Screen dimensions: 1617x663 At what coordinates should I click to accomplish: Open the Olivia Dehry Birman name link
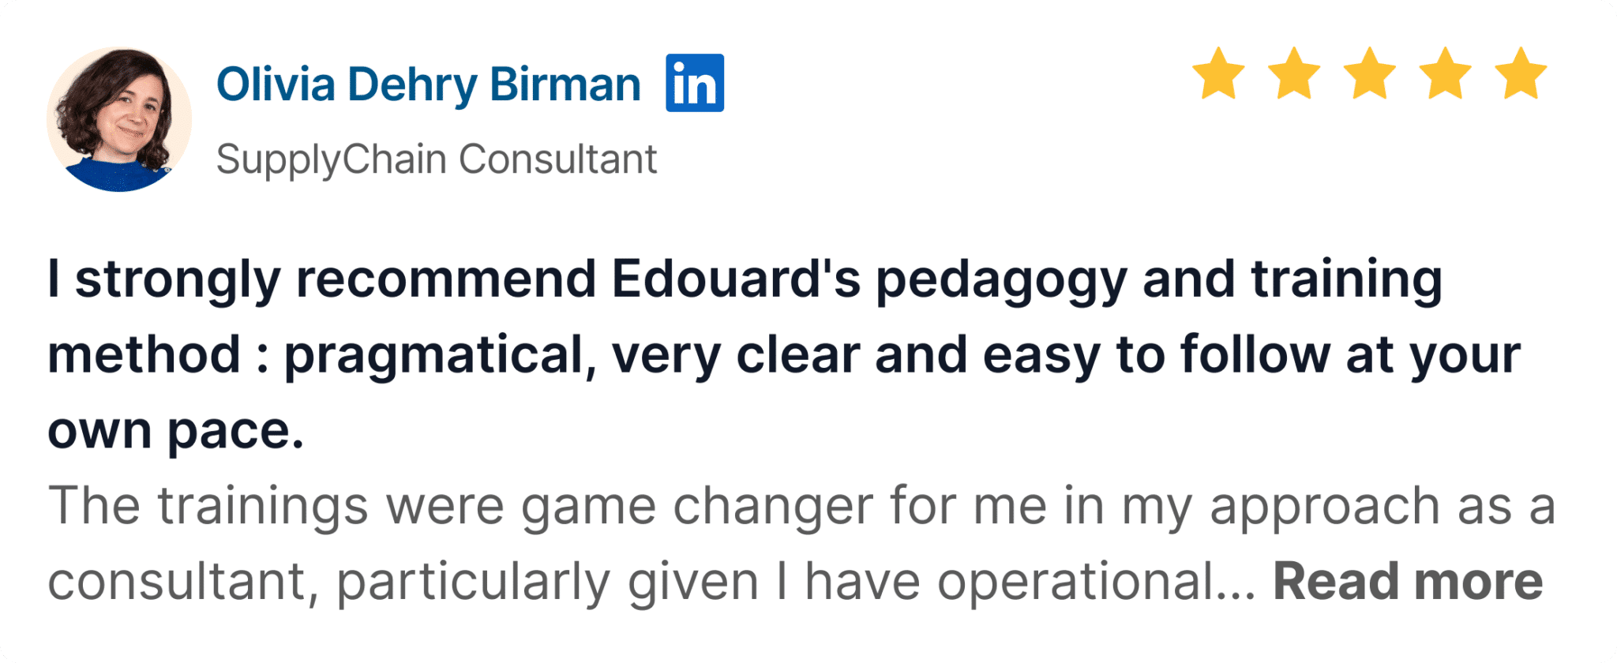pyautogui.click(x=428, y=84)
